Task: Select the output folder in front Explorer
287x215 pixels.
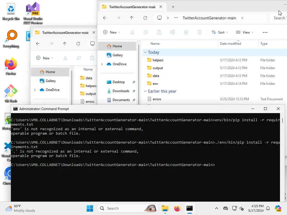Action: pos(158,68)
